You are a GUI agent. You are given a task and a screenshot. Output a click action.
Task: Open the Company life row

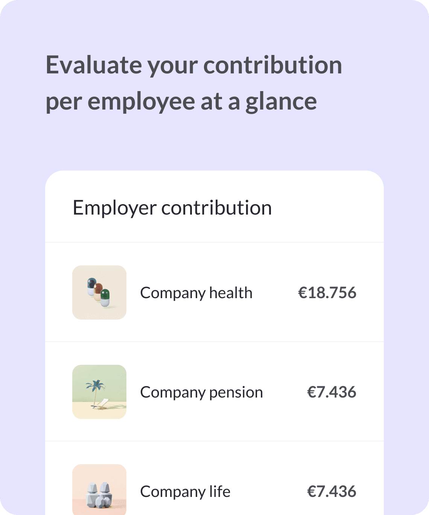pos(214,478)
